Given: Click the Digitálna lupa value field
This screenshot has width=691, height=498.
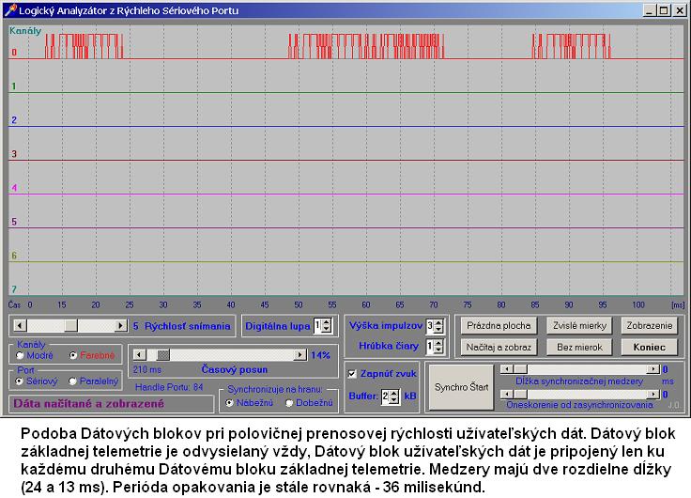Looking at the screenshot, I should [x=318, y=326].
